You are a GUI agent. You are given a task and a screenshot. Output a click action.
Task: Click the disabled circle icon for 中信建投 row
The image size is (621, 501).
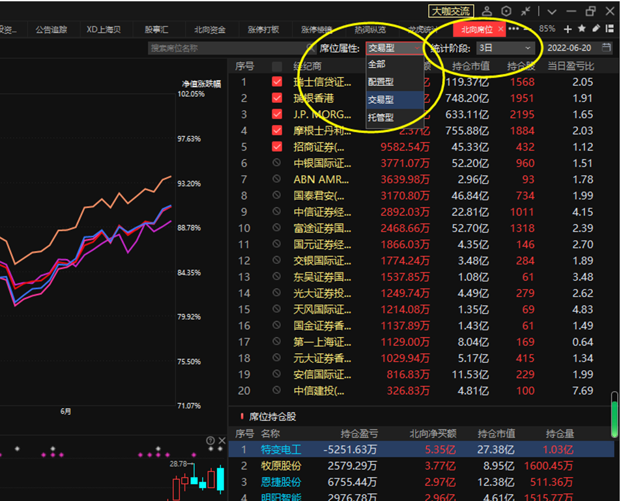(277, 390)
